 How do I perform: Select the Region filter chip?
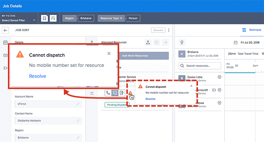69,18
